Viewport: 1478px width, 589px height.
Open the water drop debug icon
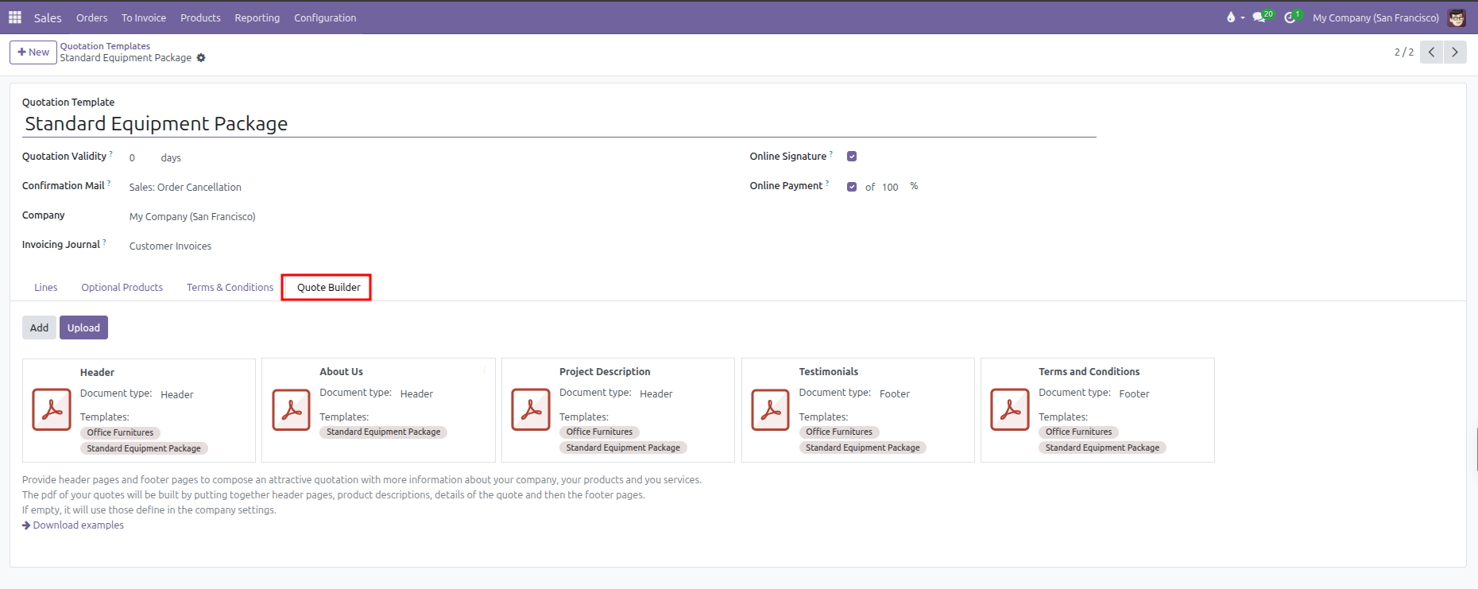point(1231,17)
